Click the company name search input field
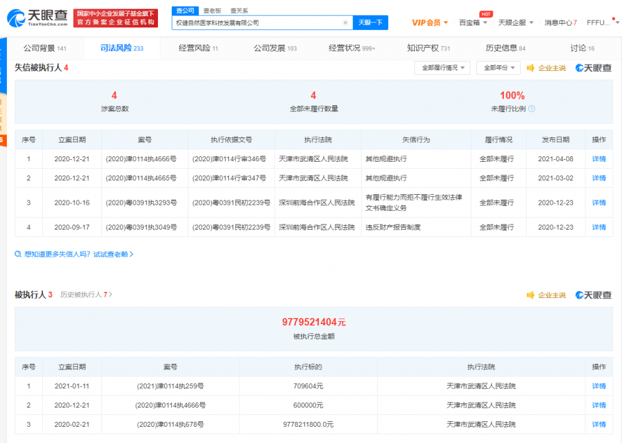This screenshot has width=622, height=443. click(x=256, y=23)
